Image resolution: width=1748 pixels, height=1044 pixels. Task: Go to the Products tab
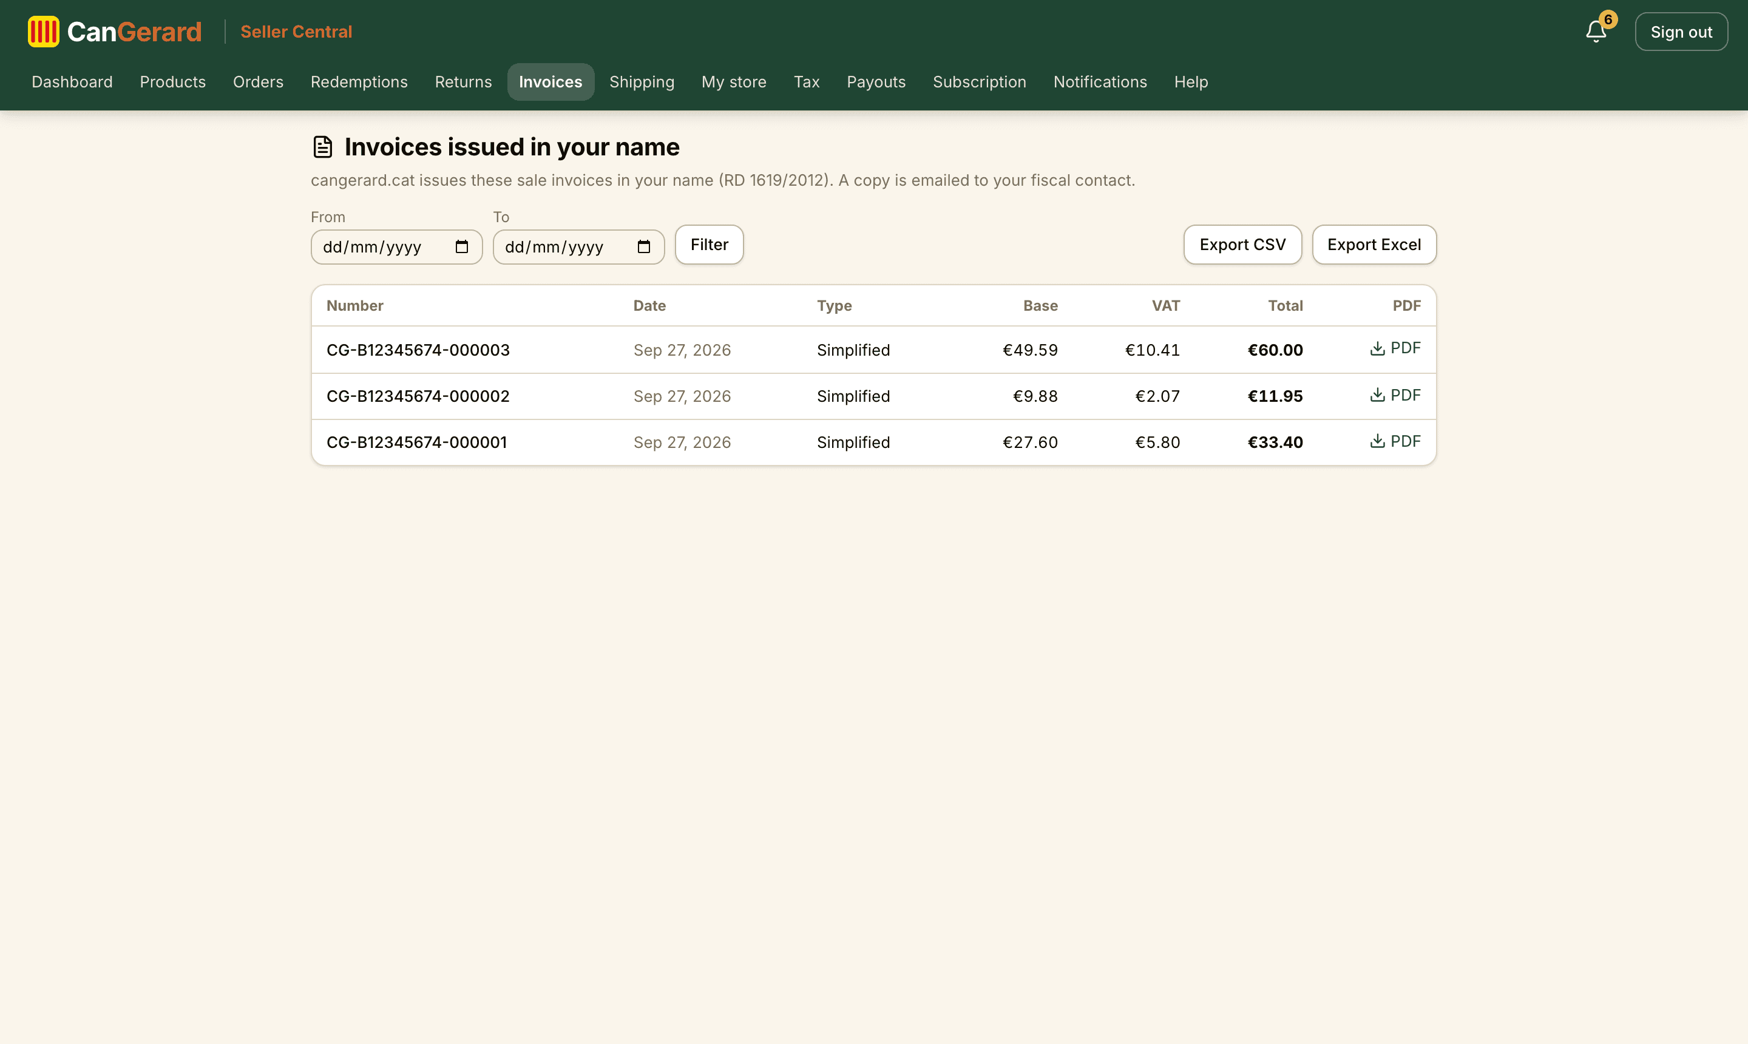tap(172, 81)
